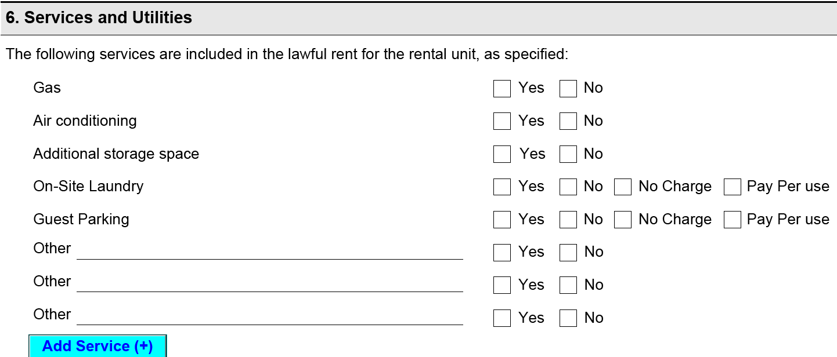
Task: Enable Yes for Guest Parking
Action: click(x=502, y=220)
